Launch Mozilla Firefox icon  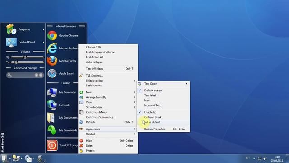coord(52,61)
